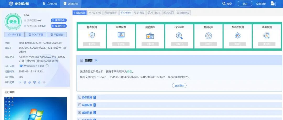Click the language translate icon
This screenshot has width=283, height=120.
(x=273, y=4)
